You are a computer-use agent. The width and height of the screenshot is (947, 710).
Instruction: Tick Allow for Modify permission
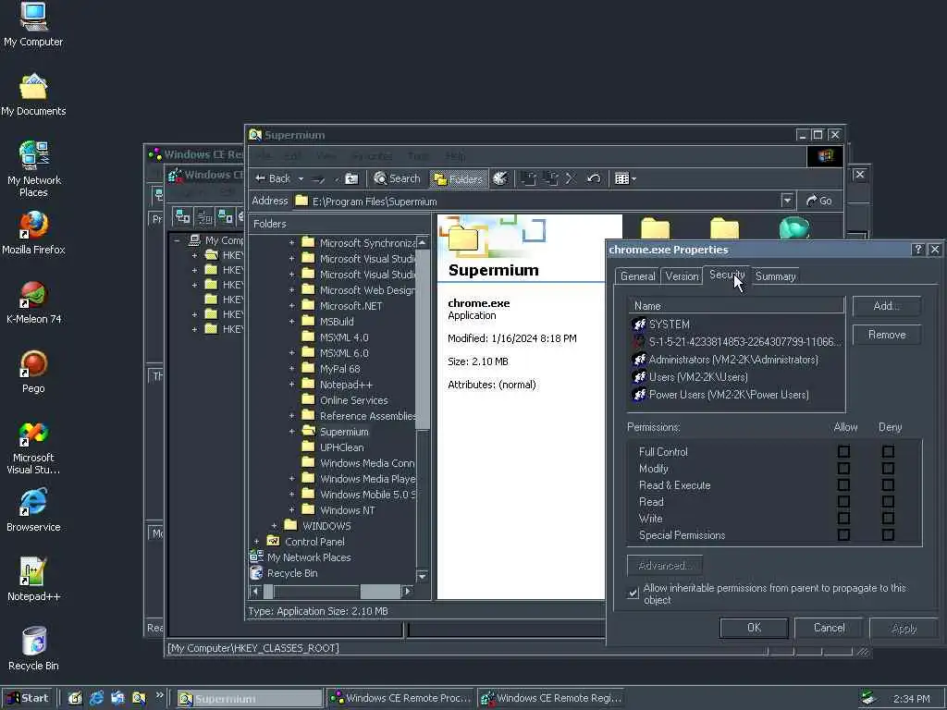coord(843,469)
